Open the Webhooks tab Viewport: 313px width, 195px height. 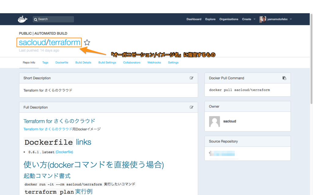[x=154, y=62]
